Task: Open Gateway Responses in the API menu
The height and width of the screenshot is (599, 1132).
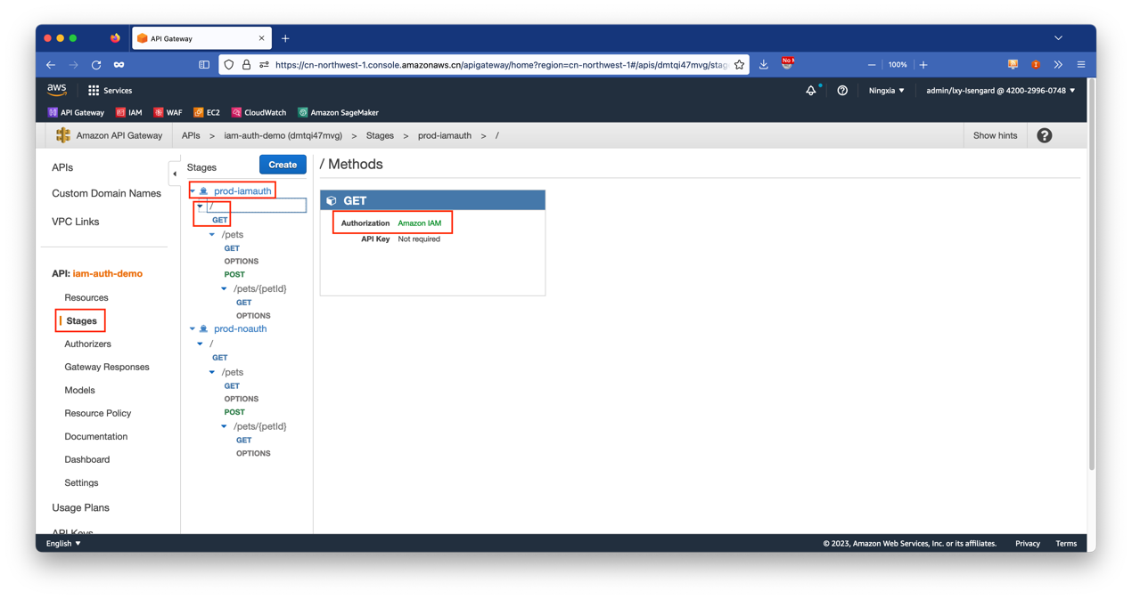Action: (x=107, y=368)
